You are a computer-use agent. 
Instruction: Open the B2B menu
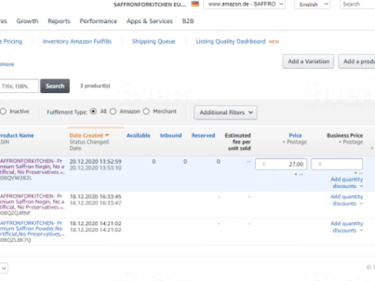click(x=188, y=21)
